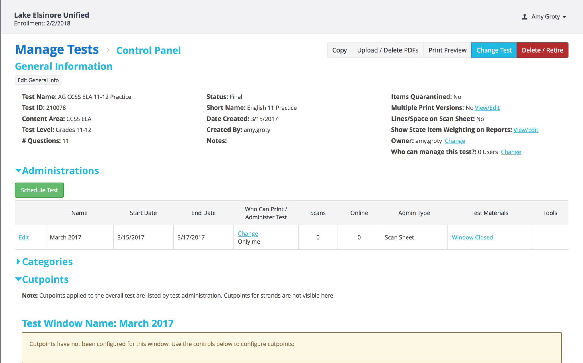Viewport: 583px width, 363px height.
Task: Click Edit General Info
Action: click(x=38, y=80)
